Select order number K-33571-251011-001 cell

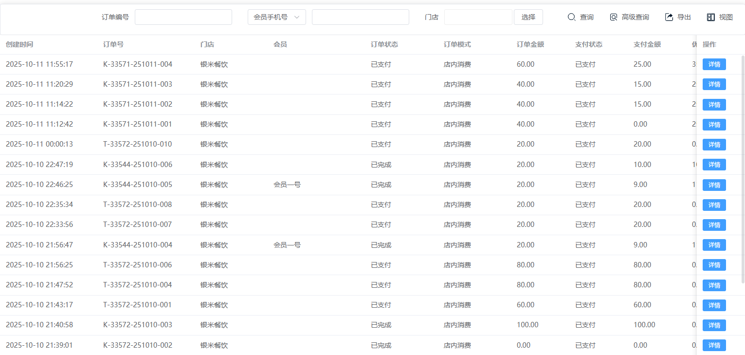[138, 124]
